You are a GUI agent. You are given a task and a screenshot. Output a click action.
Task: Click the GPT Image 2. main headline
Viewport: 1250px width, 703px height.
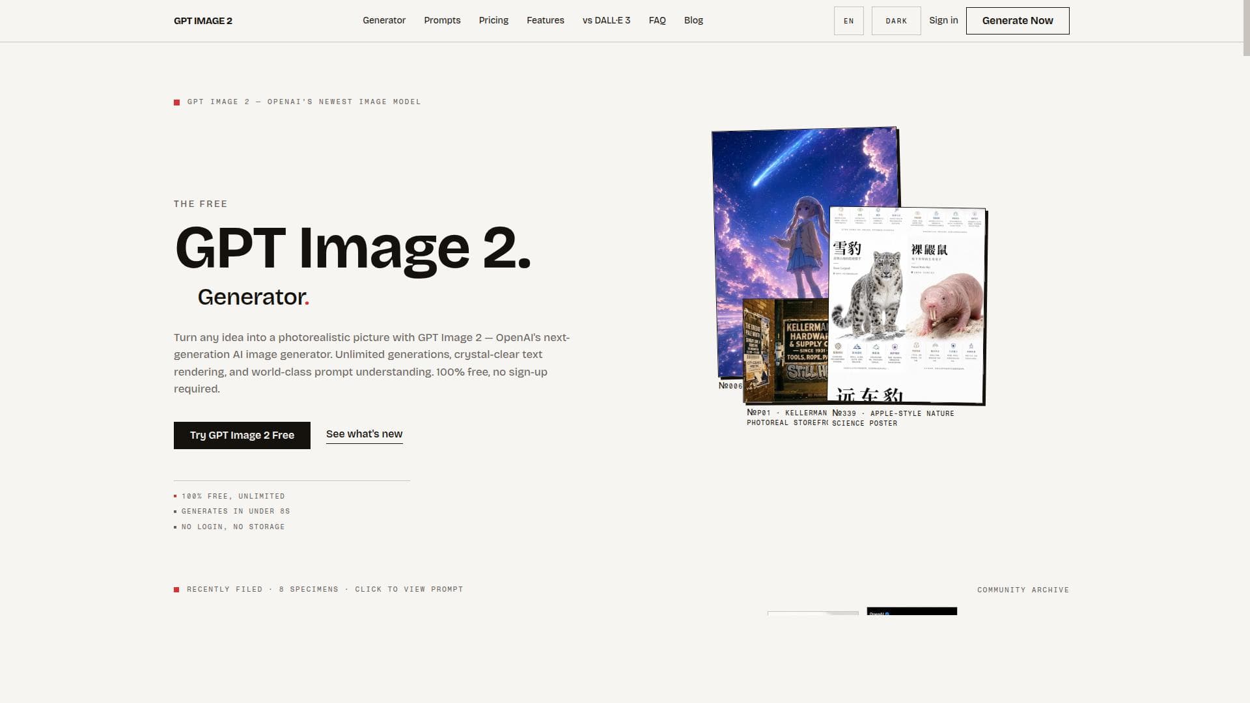(353, 249)
